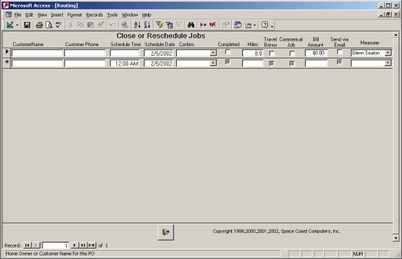Click the exit door button below form
The width and height of the screenshot is (402, 259).
166,232
